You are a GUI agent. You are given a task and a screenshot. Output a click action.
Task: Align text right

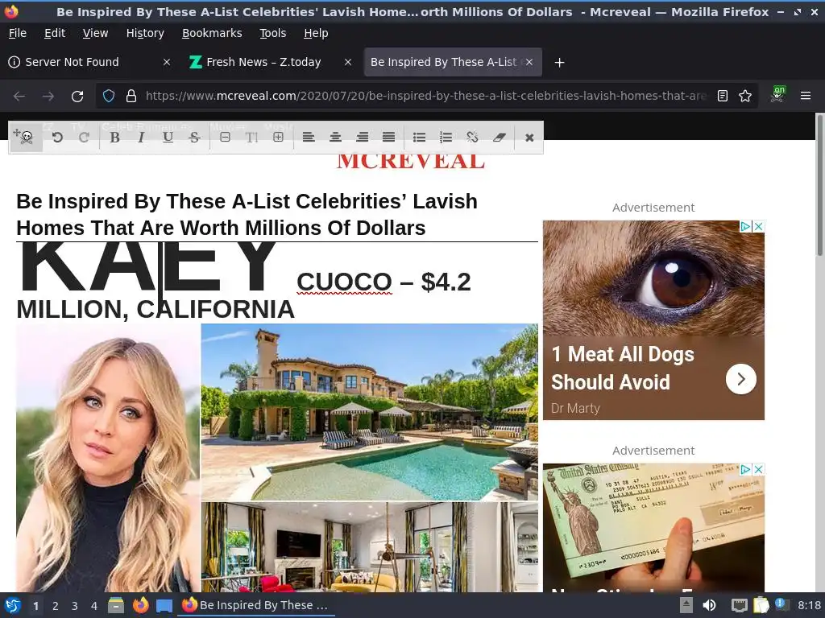(362, 137)
